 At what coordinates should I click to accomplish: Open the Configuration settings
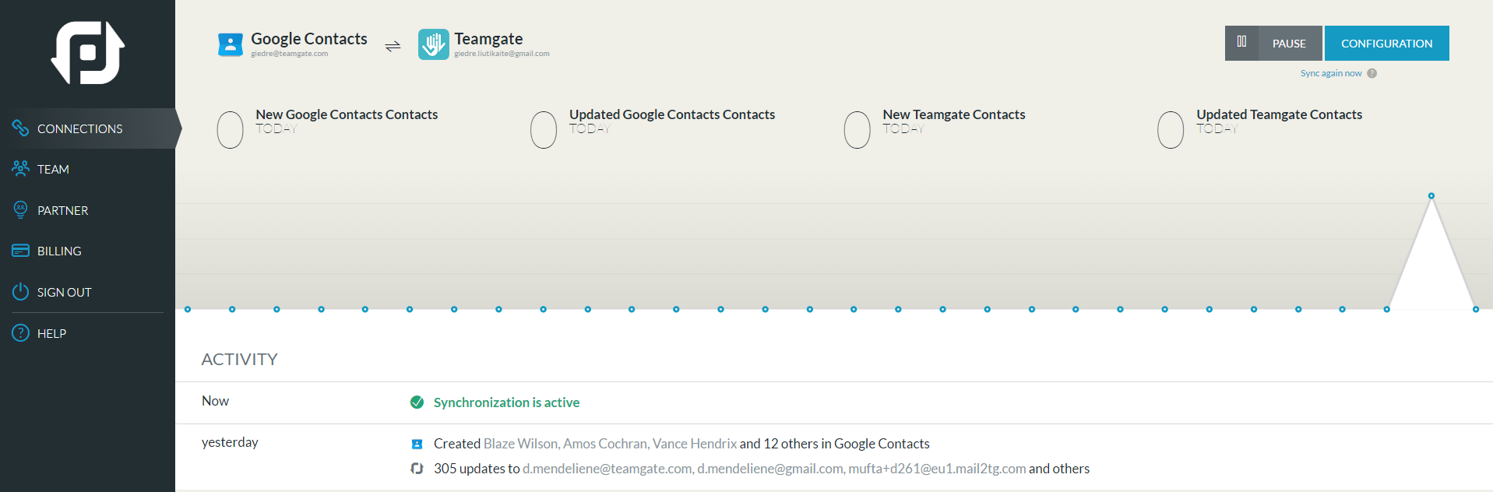[1386, 43]
